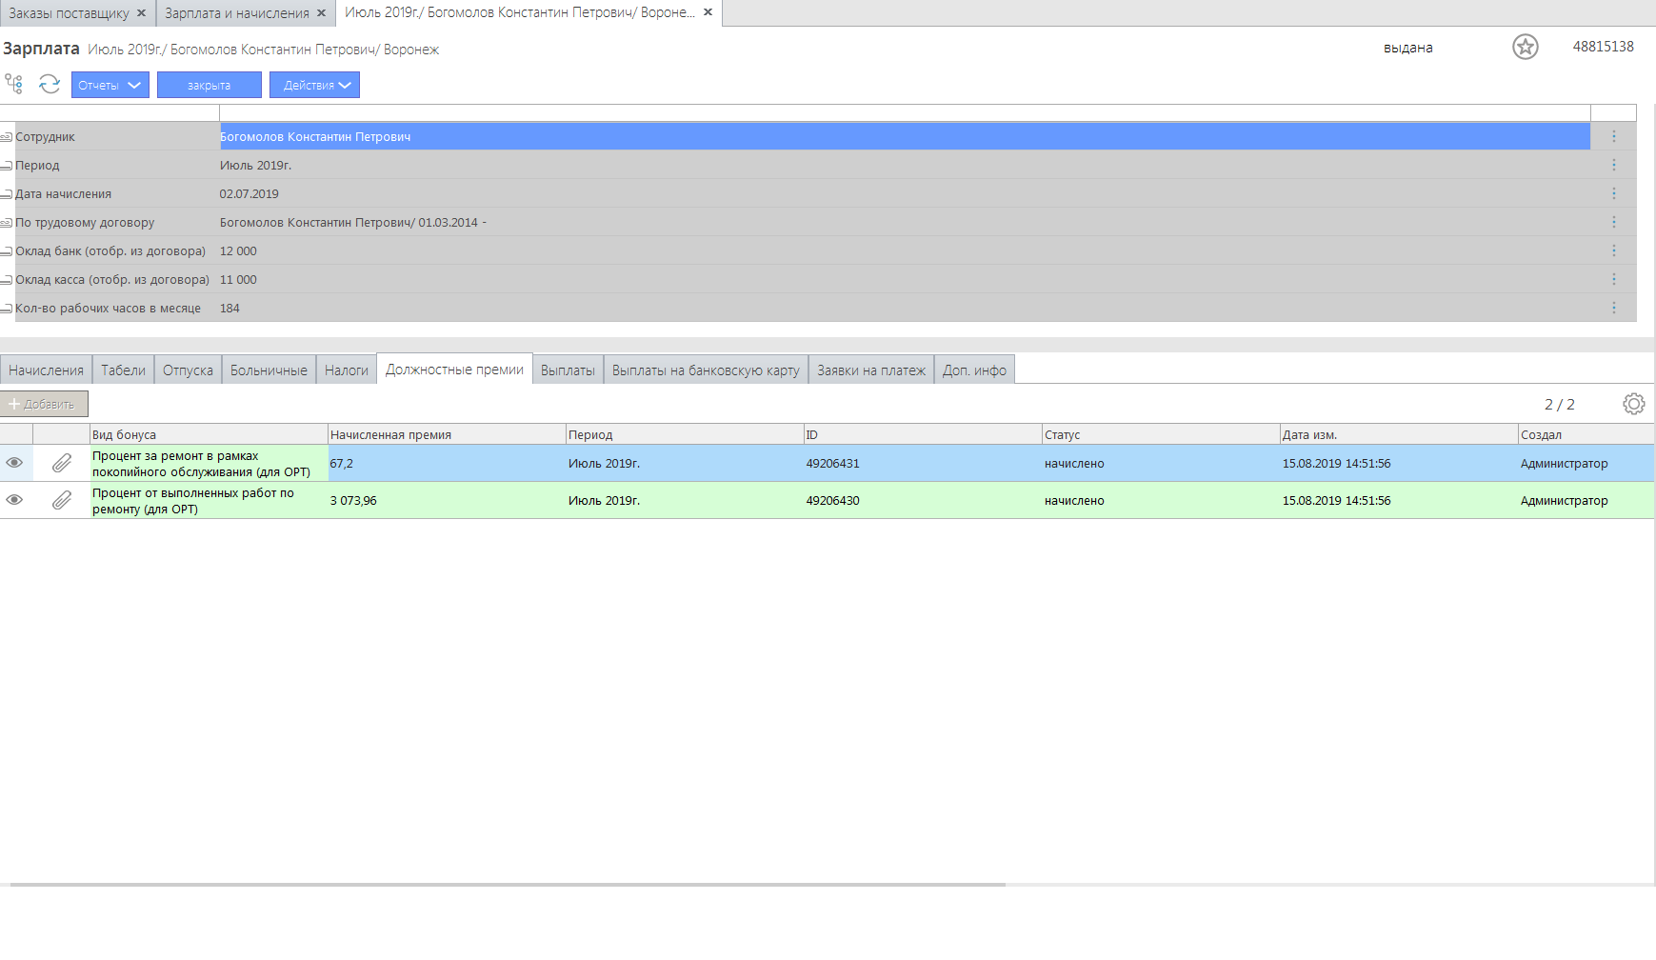Click the star favorite icon

point(1525,47)
